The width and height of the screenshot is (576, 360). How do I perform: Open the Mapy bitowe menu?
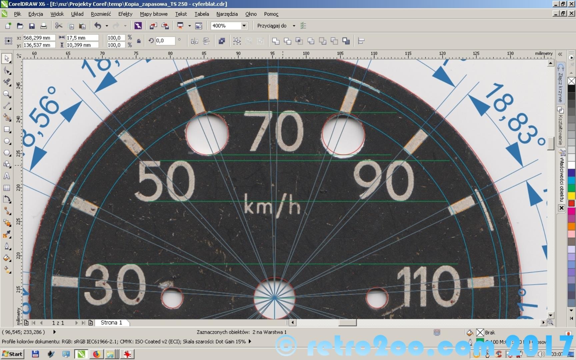153,14
